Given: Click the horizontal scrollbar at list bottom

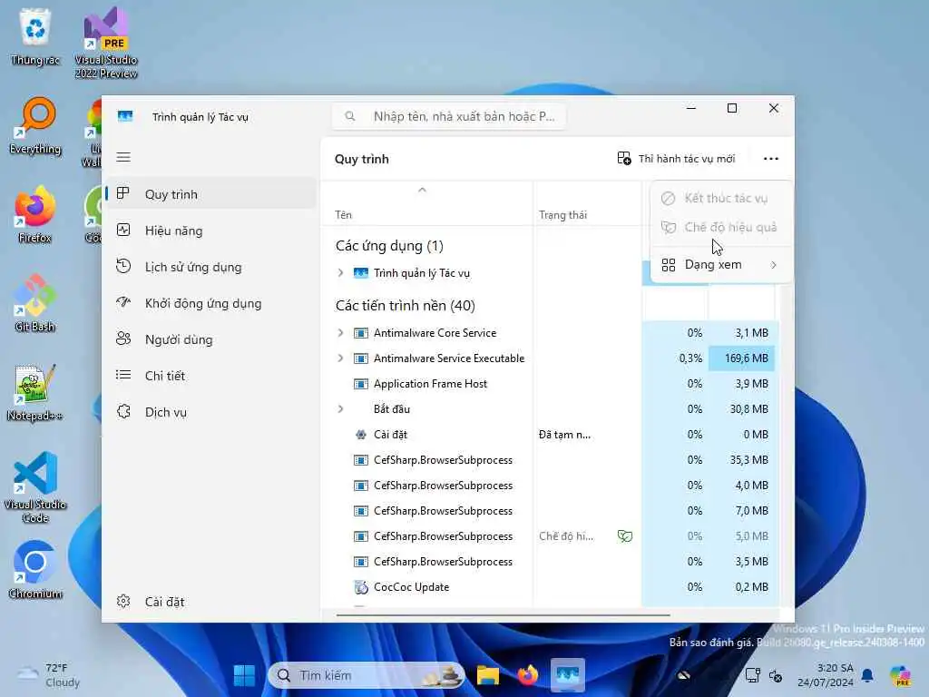Looking at the screenshot, I should pos(503,615).
